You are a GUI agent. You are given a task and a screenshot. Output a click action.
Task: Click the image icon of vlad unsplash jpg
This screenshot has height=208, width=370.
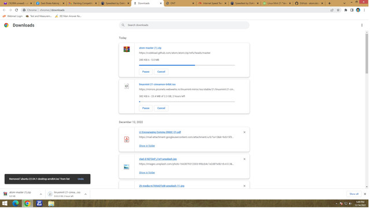click(x=127, y=167)
